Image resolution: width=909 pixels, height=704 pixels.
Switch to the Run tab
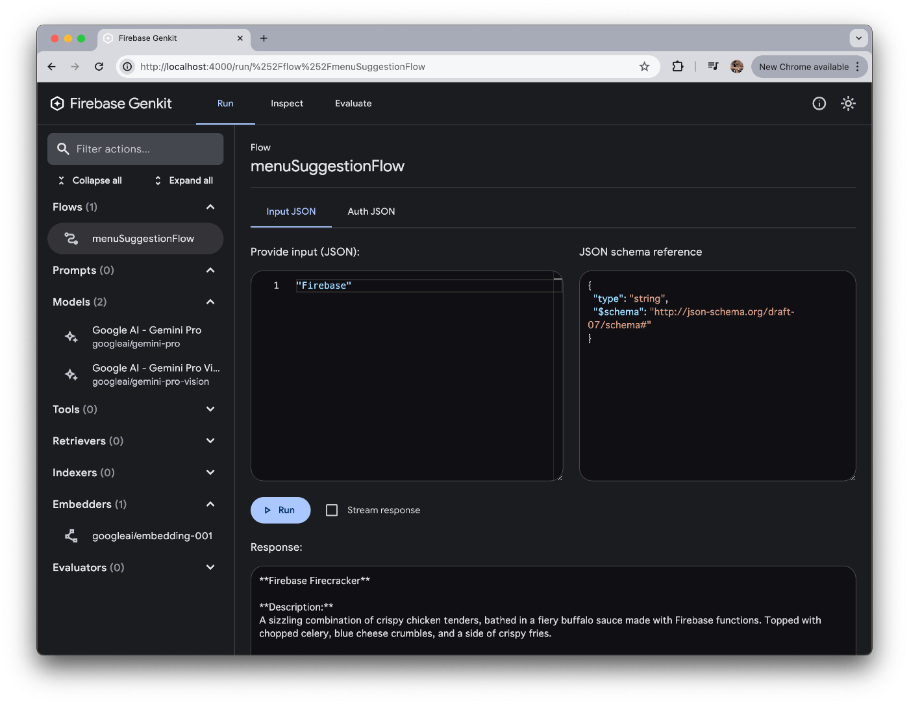[x=225, y=103]
